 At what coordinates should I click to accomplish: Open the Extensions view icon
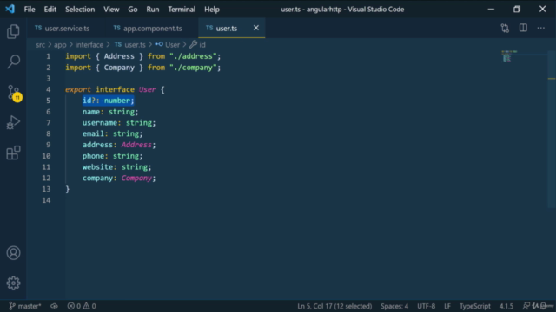[13, 153]
